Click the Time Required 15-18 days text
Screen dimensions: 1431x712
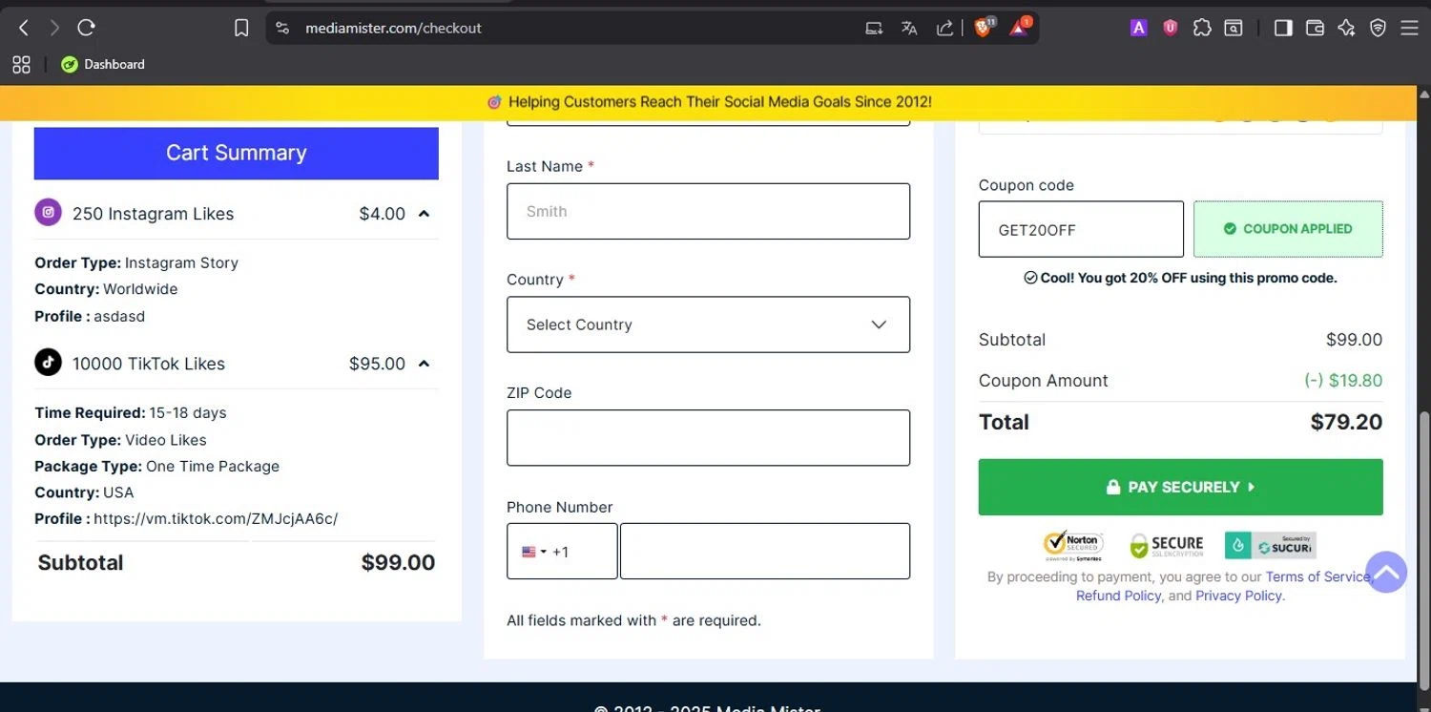coord(131,413)
